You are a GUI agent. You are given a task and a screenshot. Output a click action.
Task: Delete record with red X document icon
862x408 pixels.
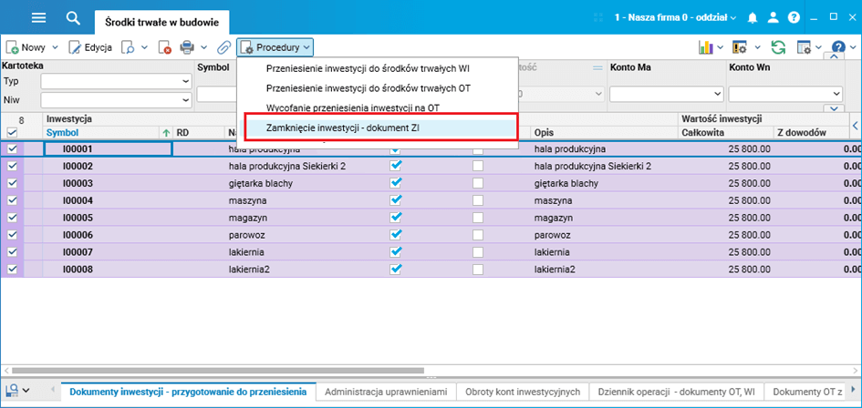[164, 47]
